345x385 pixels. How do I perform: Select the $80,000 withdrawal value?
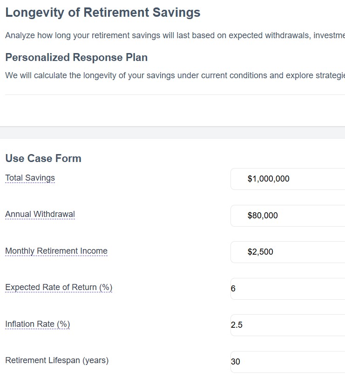(x=262, y=216)
